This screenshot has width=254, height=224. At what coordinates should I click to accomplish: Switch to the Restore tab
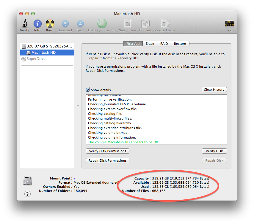(180, 44)
